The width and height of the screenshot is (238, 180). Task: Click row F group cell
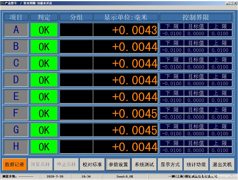click(76, 114)
